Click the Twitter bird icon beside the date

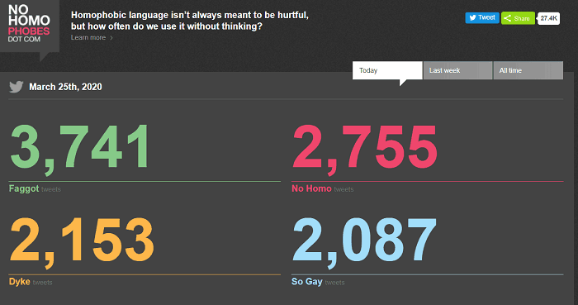17,87
